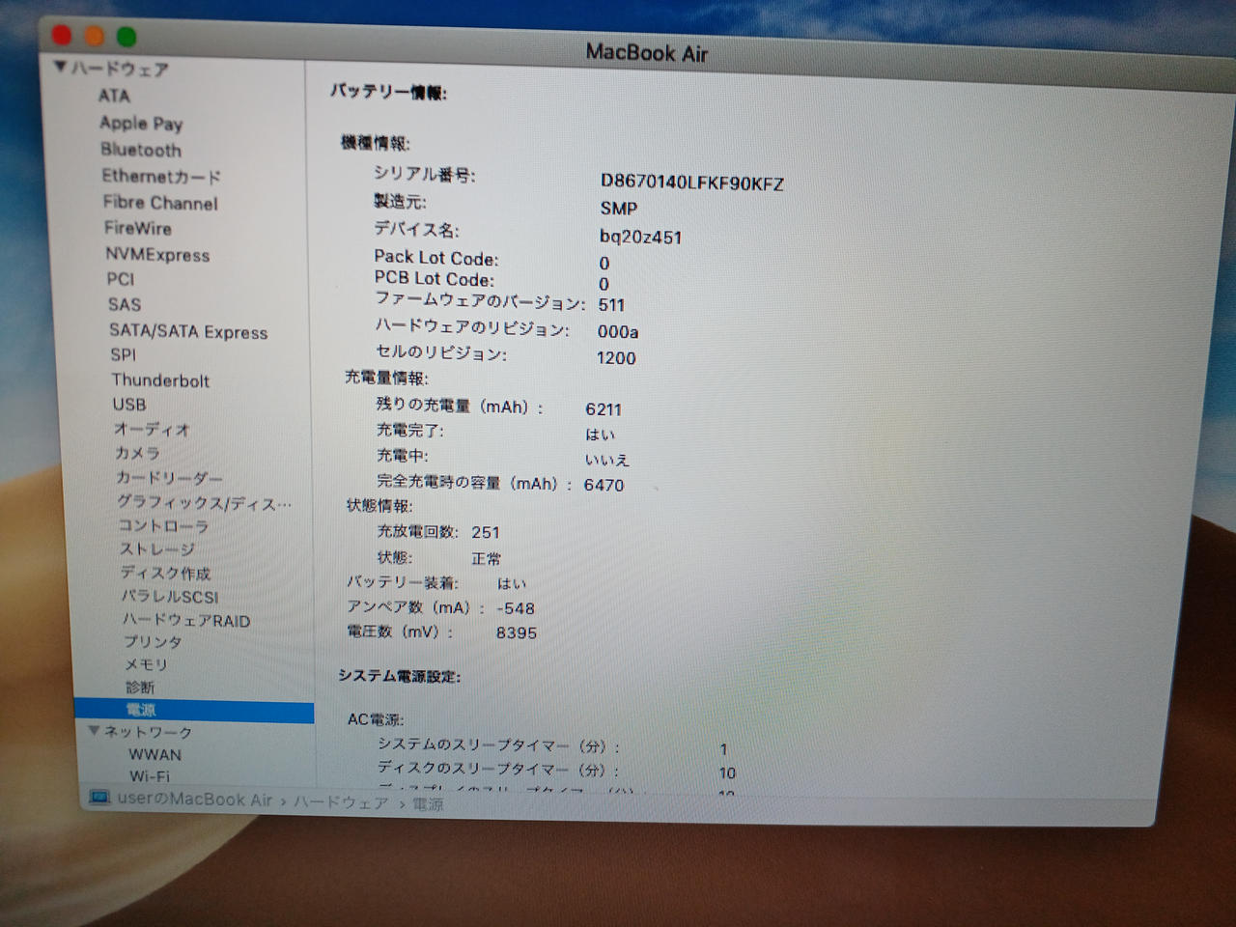1236x927 pixels.
Task: Click the AC電源 label
Action: (375, 719)
